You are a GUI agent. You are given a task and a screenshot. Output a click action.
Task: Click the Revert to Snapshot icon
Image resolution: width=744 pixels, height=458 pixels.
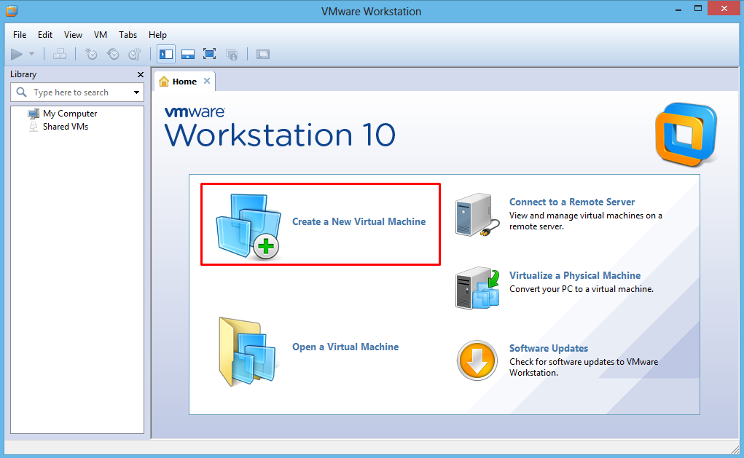tap(113, 55)
